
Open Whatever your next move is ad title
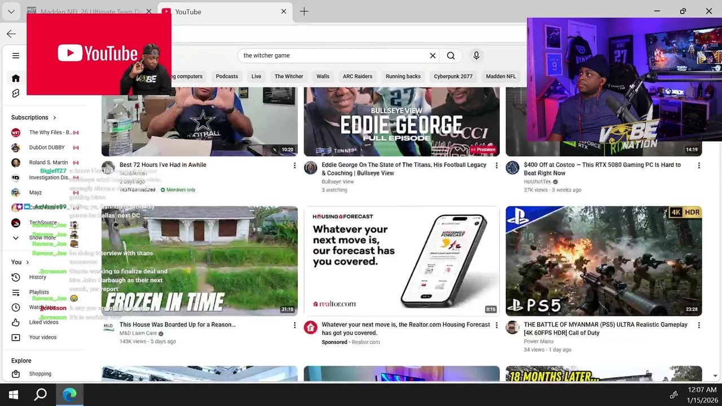pos(406,329)
